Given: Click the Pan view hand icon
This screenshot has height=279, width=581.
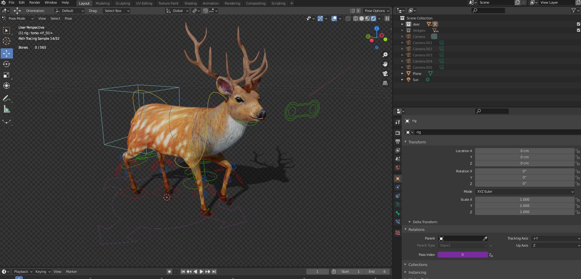Looking at the screenshot, I should [385, 64].
